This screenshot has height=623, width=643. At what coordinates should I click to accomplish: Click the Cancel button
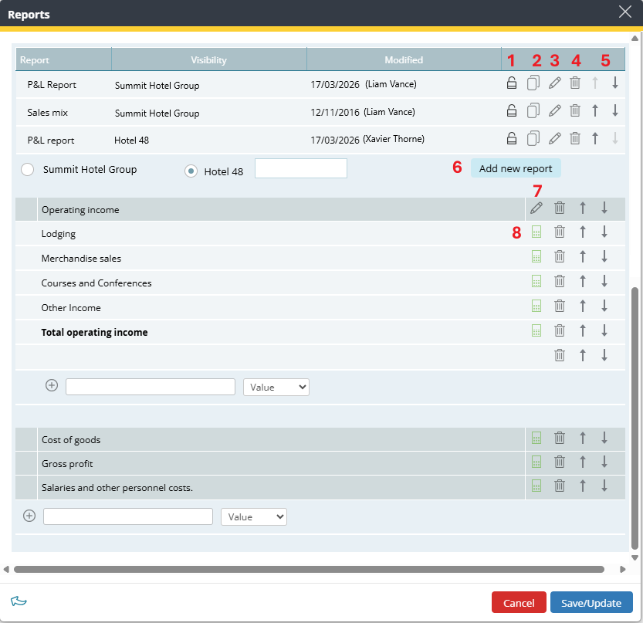tap(519, 602)
